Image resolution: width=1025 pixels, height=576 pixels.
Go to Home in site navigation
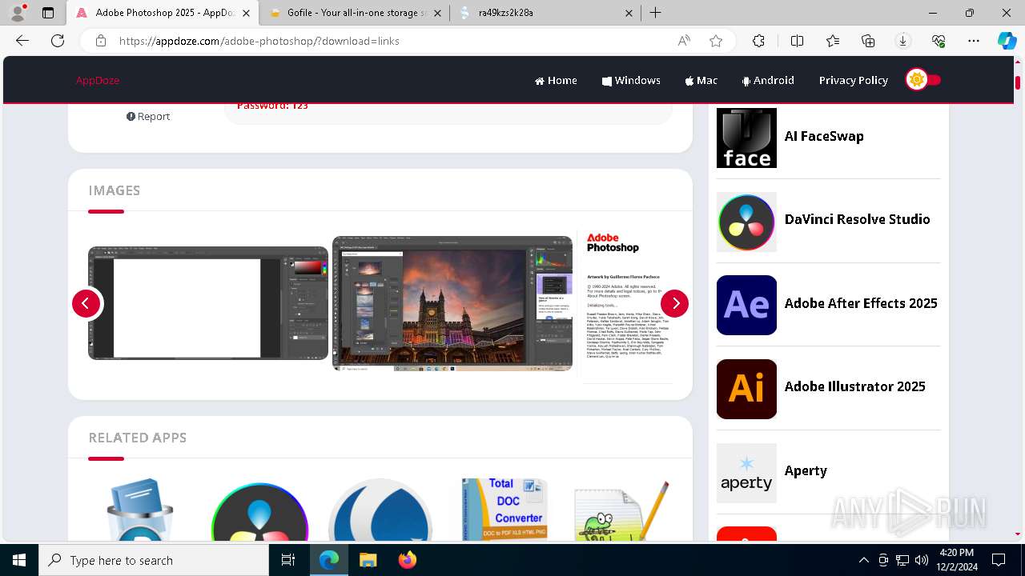pos(556,80)
